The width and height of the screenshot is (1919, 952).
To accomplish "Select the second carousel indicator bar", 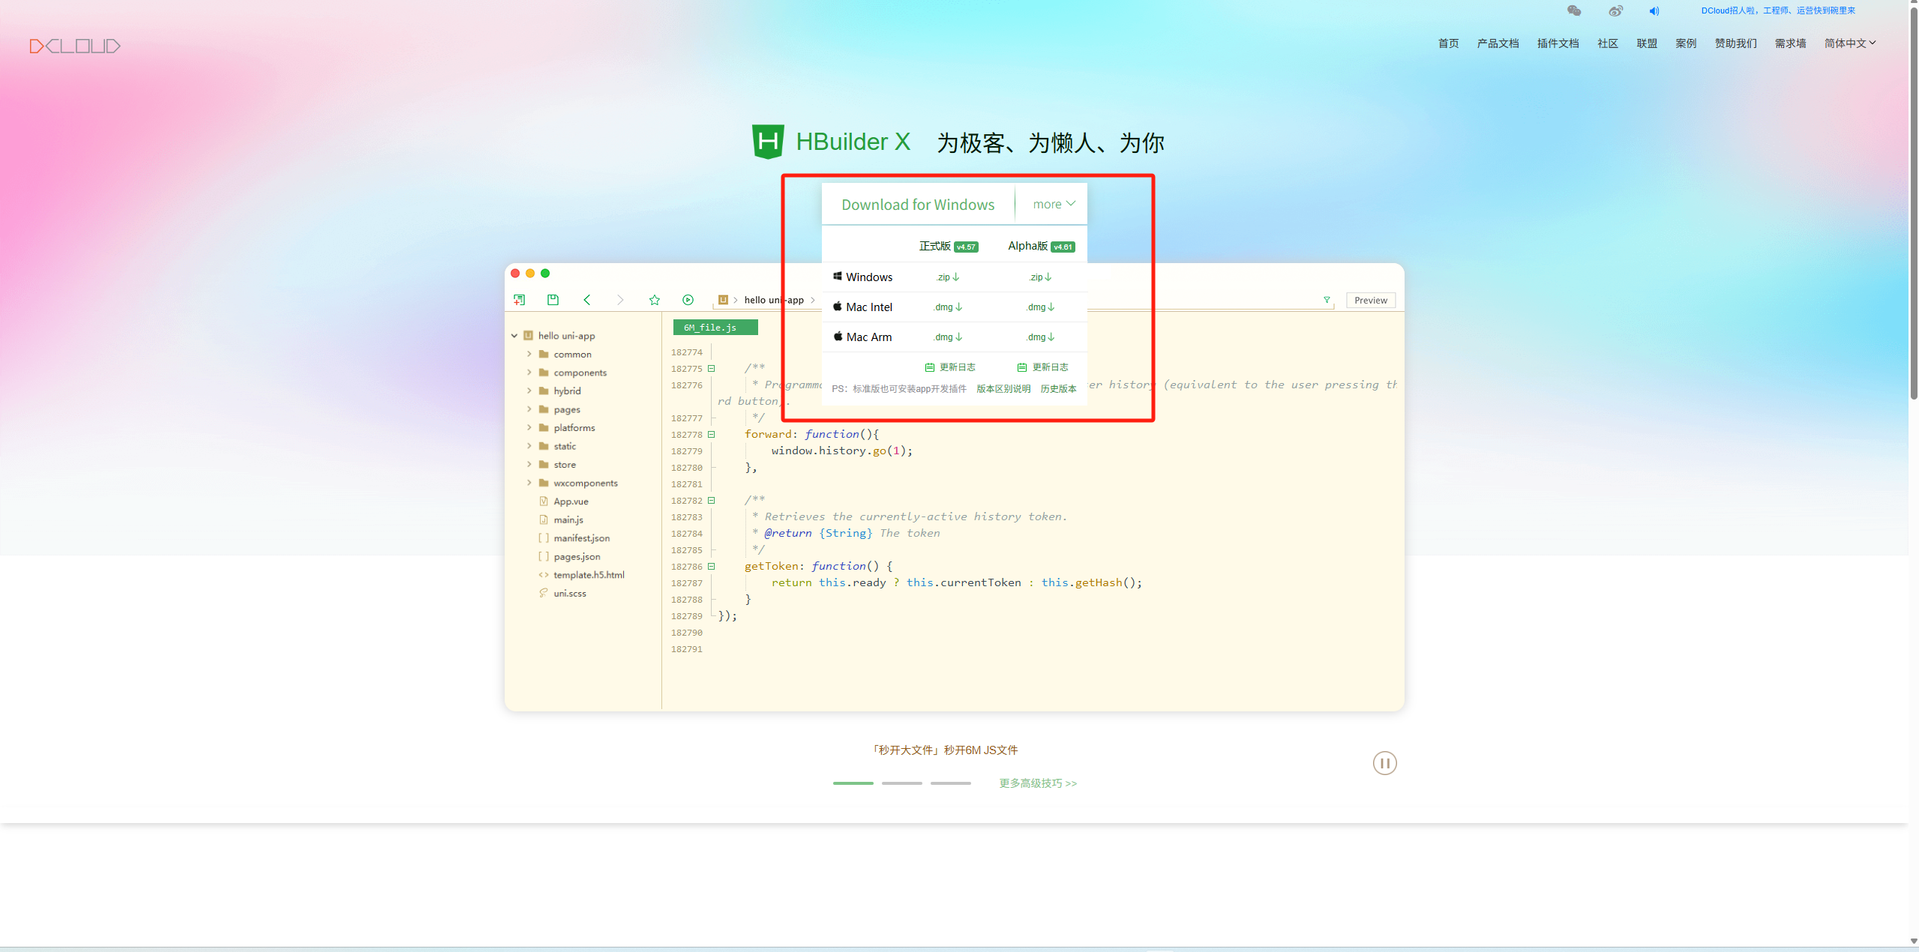I will tap(901, 783).
